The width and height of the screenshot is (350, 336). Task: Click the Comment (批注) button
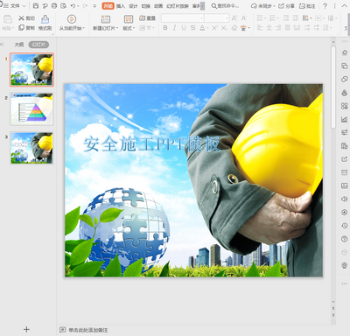307,6
